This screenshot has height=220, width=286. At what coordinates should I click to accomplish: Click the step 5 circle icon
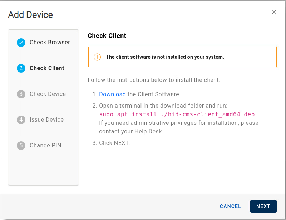pos(21,146)
